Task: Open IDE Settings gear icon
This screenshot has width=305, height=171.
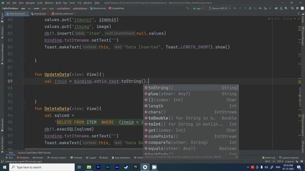Action: 297,9
